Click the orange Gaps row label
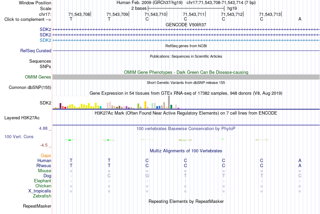Image resolution: width=320 pixels, height=214 pixels. [46, 156]
